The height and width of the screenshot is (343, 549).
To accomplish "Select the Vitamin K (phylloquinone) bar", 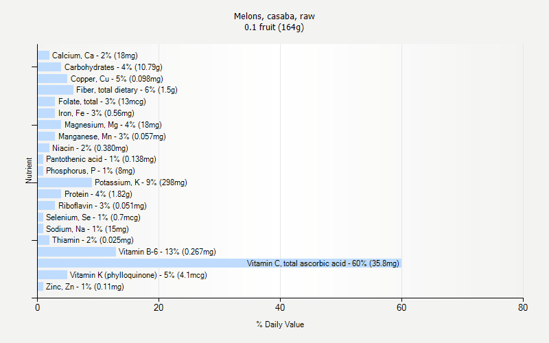I will [x=53, y=275].
